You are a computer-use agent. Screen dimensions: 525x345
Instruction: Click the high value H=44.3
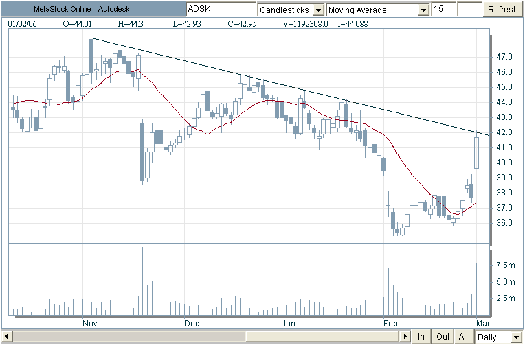pos(131,24)
